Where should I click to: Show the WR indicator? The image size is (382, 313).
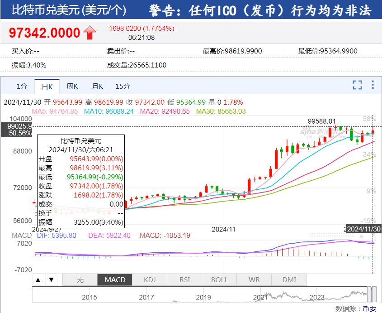(x=254, y=280)
